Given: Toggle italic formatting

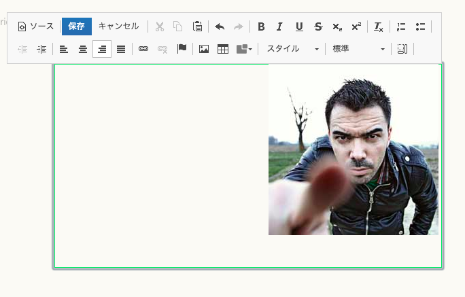Looking at the screenshot, I should click(x=279, y=27).
